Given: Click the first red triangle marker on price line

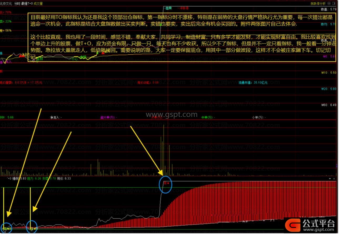Looking at the screenshot, I should tap(21, 56).
